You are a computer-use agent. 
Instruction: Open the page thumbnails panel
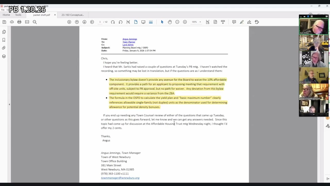pos(4,32)
